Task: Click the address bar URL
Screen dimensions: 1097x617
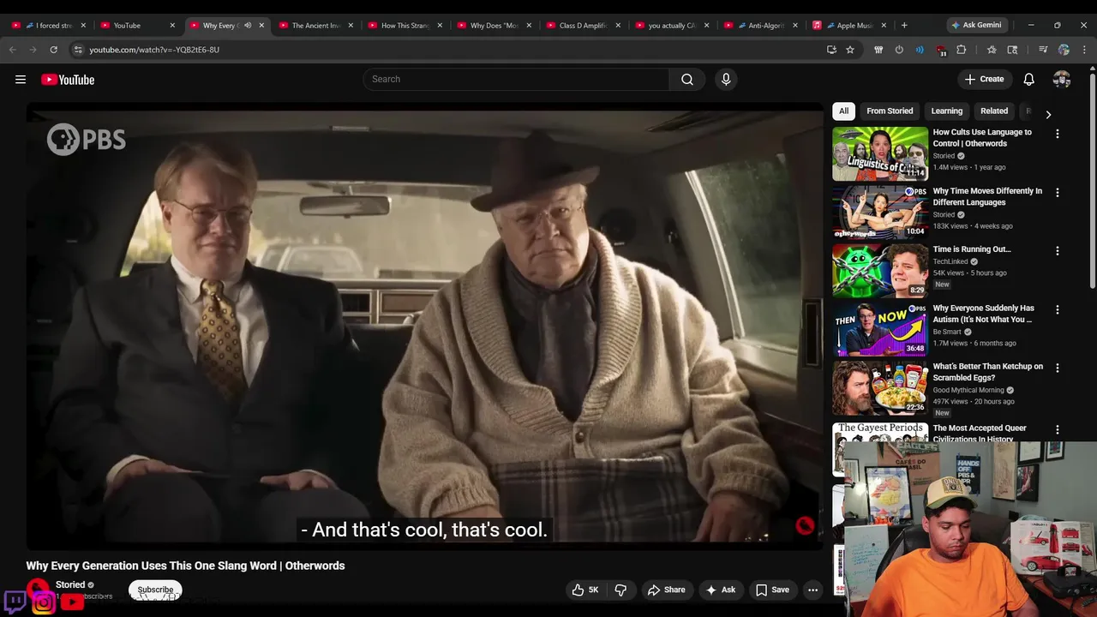Action: [154, 50]
